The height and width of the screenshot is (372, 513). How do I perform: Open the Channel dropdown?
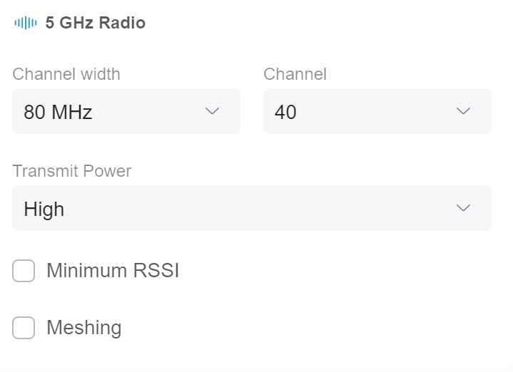point(377,111)
